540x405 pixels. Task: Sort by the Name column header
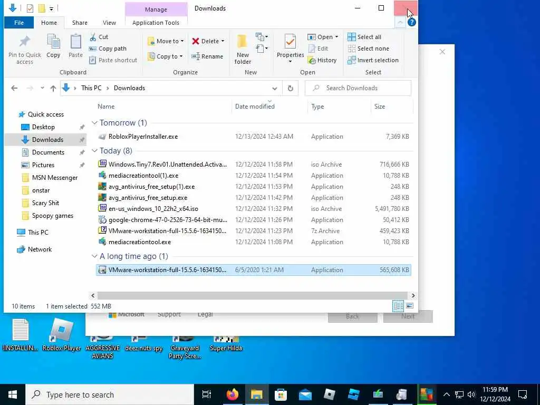pyautogui.click(x=105, y=107)
